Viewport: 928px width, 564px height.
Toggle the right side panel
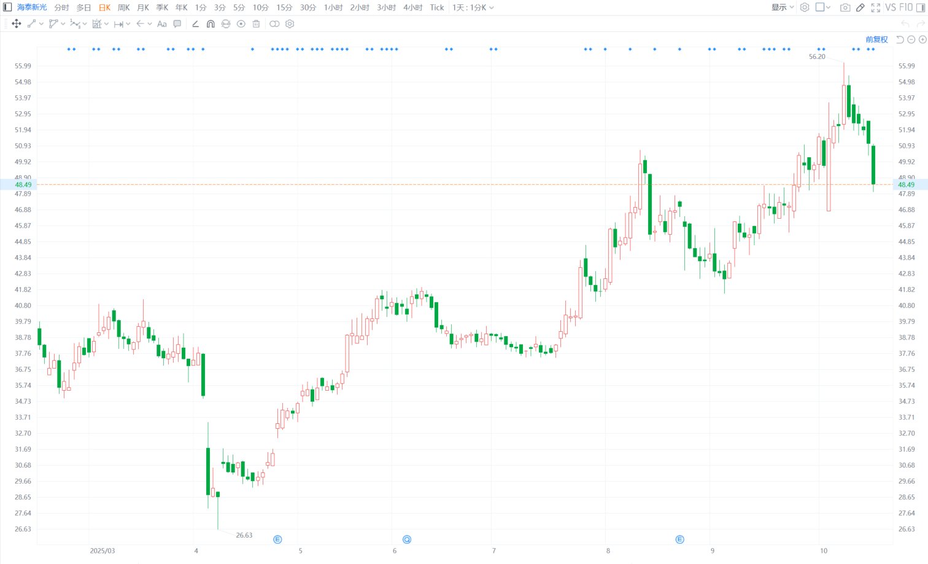coord(921,7)
